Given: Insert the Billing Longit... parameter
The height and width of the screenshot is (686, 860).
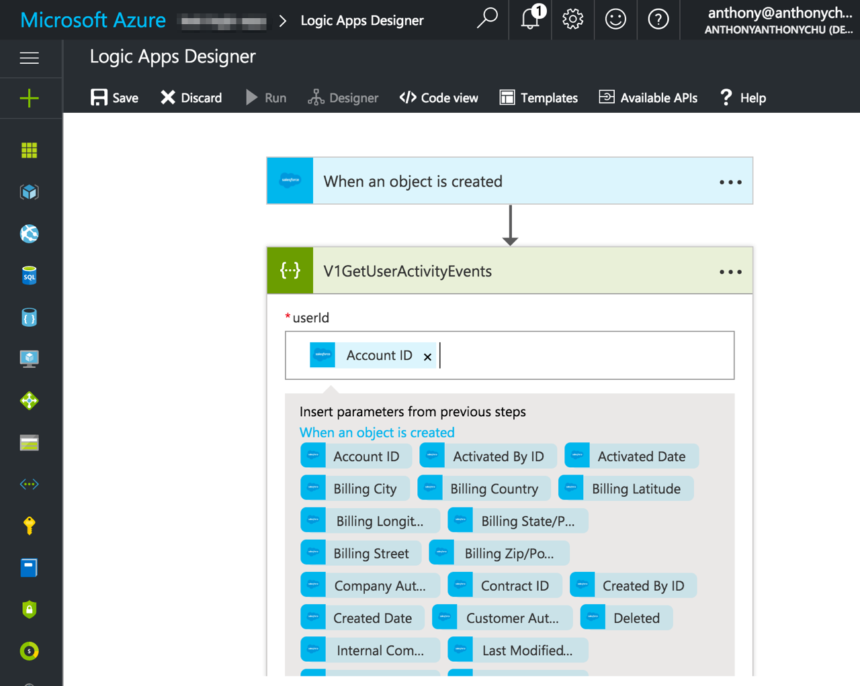Looking at the screenshot, I should (370, 520).
